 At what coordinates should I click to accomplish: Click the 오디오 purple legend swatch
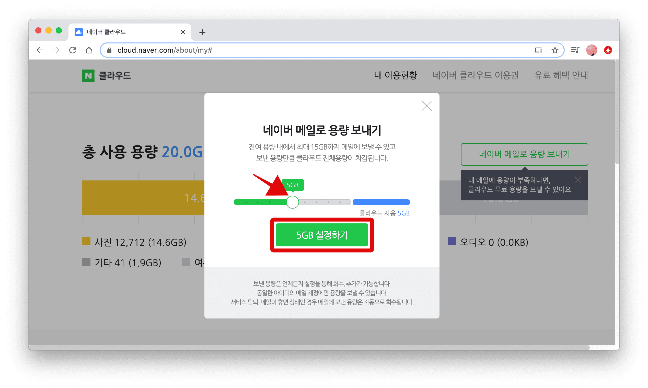click(452, 241)
